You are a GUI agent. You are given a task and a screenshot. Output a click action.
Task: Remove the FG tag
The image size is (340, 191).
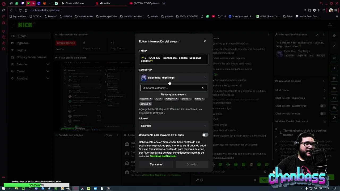pyautogui.click(x=160, y=99)
